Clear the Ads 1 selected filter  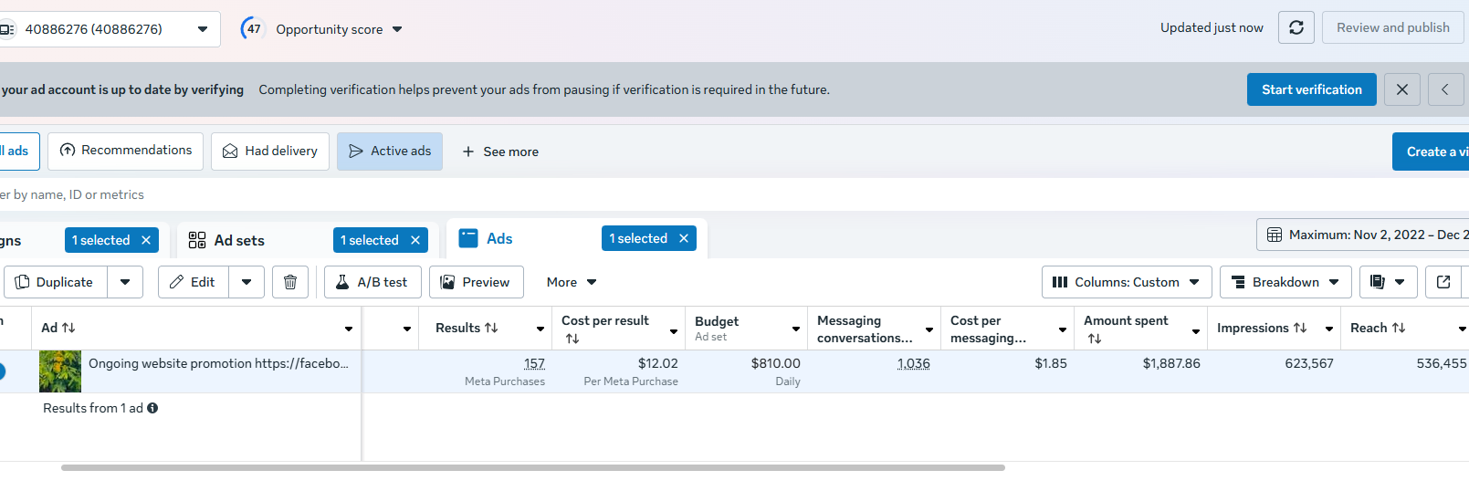tap(684, 238)
